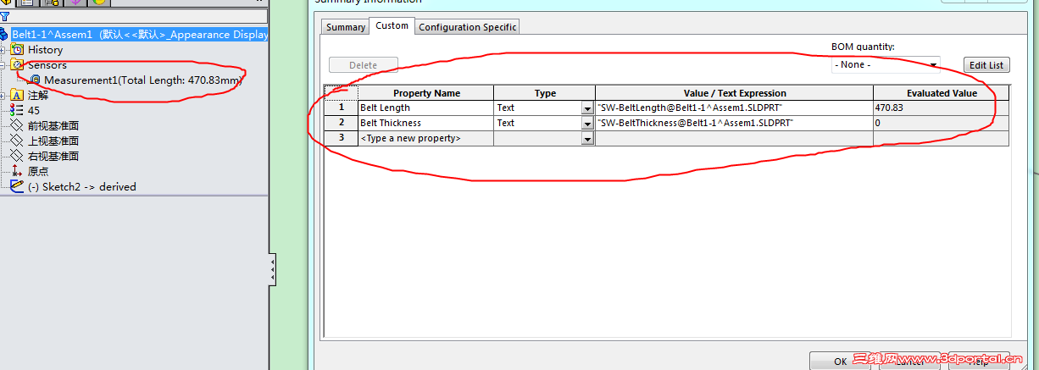Click the Delete button
Viewport: 1039px width, 370px height.
[364, 65]
